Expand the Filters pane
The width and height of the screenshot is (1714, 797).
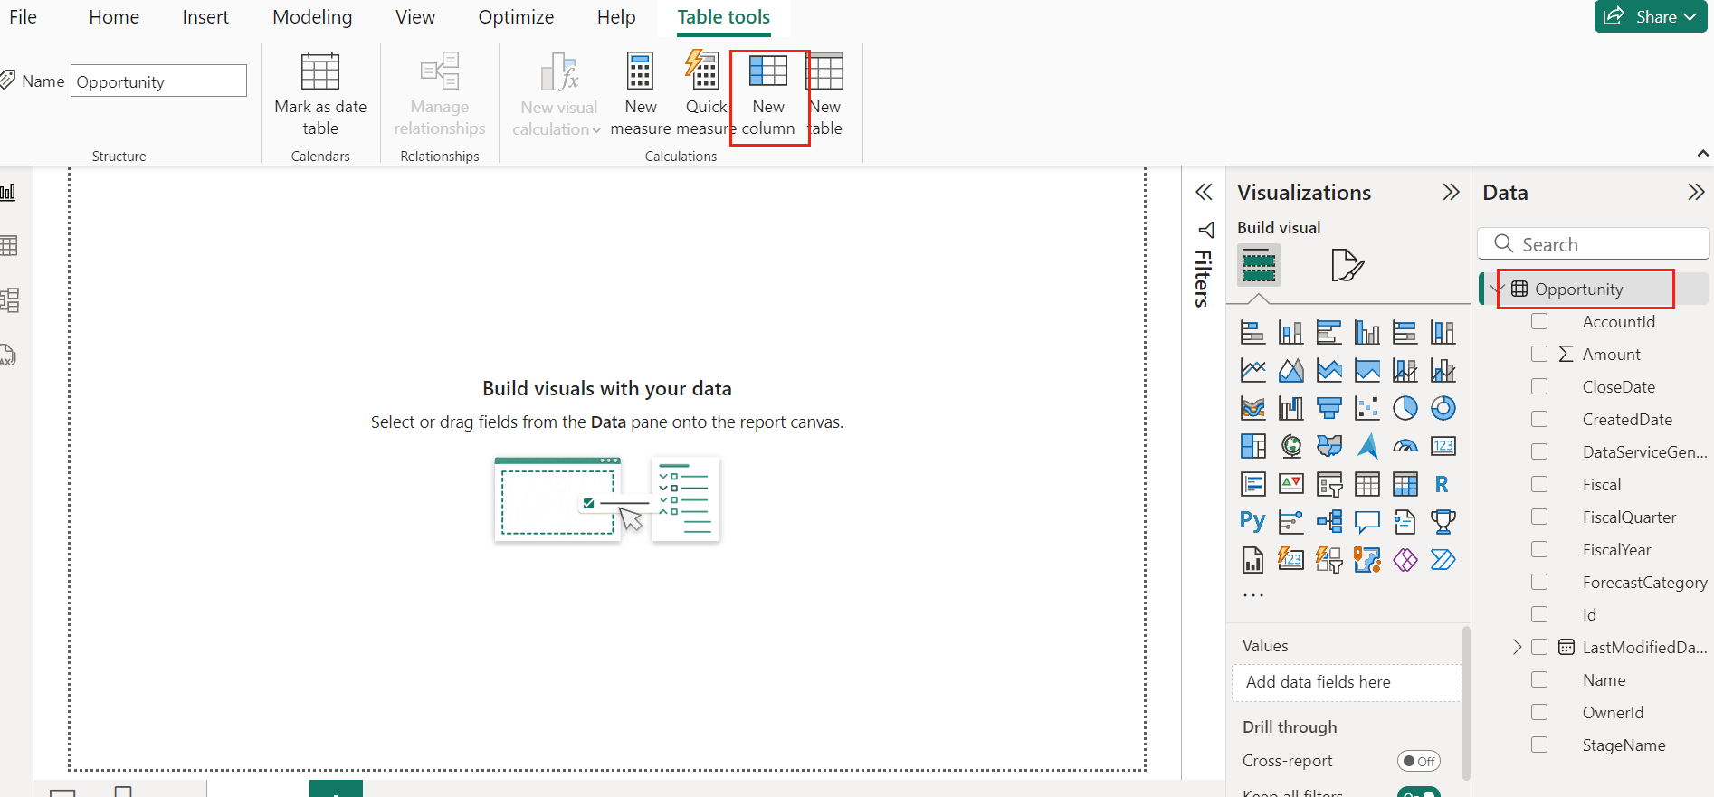point(1204,193)
